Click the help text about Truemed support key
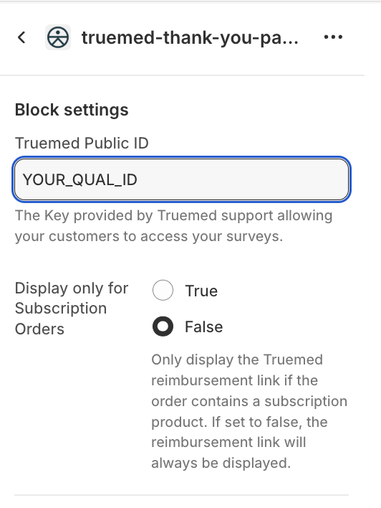The width and height of the screenshot is (381, 508). (x=174, y=226)
